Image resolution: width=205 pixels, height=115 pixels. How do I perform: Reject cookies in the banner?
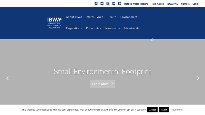(164, 110)
